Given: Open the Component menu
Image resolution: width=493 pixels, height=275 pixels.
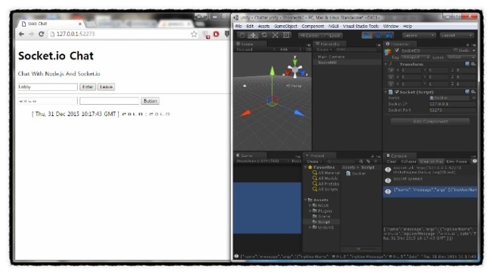Looking at the screenshot, I should (313, 26).
